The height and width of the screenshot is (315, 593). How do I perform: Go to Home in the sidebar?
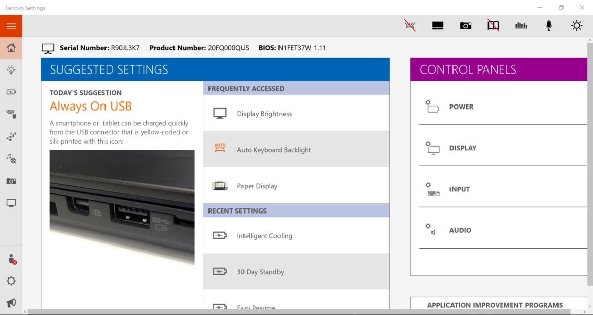pyautogui.click(x=11, y=48)
